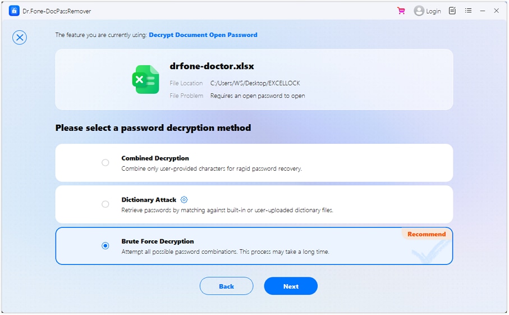Click the 'Combined Decryption' title text

155,158
